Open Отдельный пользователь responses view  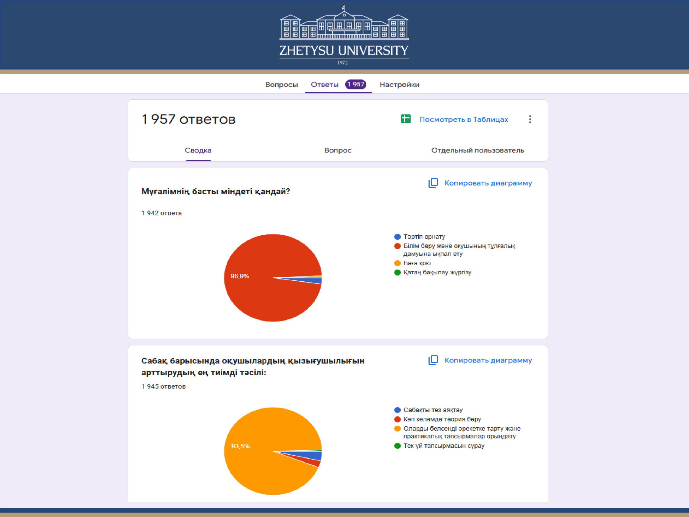pyautogui.click(x=477, y=150)
